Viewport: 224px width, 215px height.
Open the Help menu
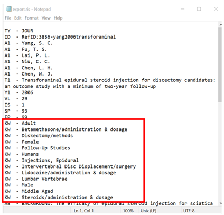click(58, 18)
